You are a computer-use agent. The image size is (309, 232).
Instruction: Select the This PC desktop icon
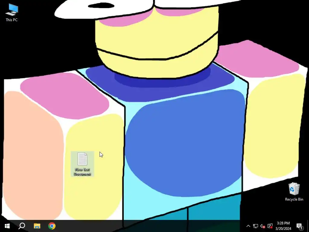(x=12, y=12)
